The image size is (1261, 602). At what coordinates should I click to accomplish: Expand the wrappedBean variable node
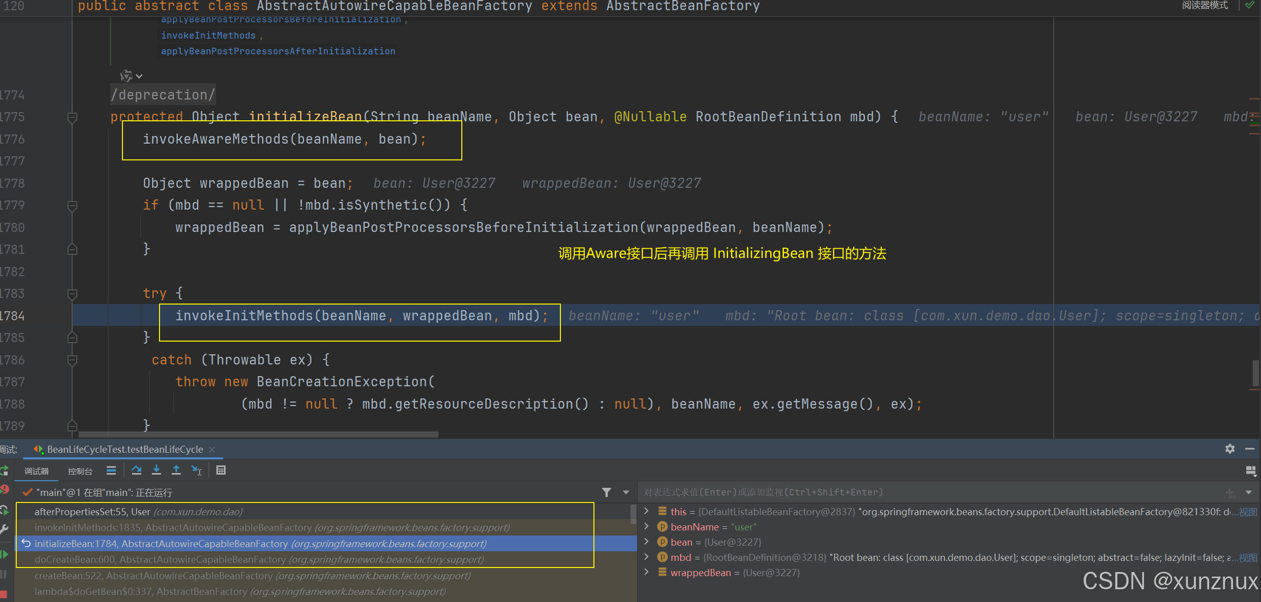[646, 572]
